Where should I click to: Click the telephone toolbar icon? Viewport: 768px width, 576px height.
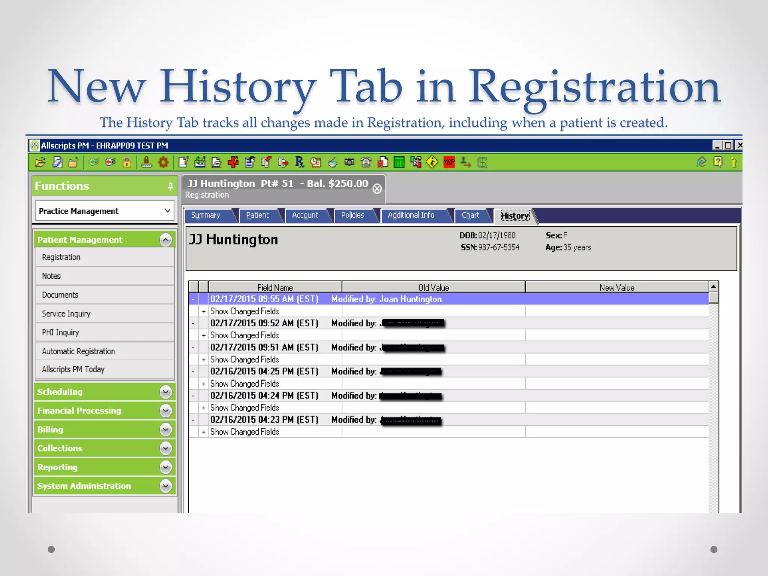pyautogui.click(x=366, y=162)
